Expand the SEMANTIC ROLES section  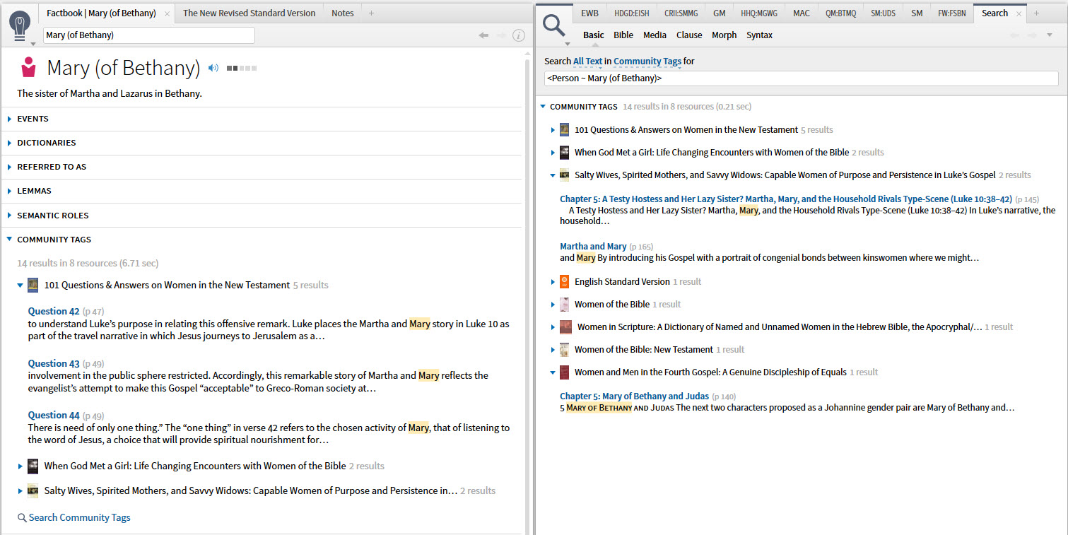(x=10, y=216)
